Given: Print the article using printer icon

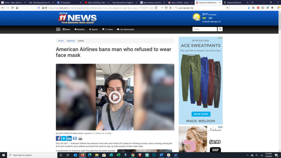Looking at the screenshot, I should point(80,138).
